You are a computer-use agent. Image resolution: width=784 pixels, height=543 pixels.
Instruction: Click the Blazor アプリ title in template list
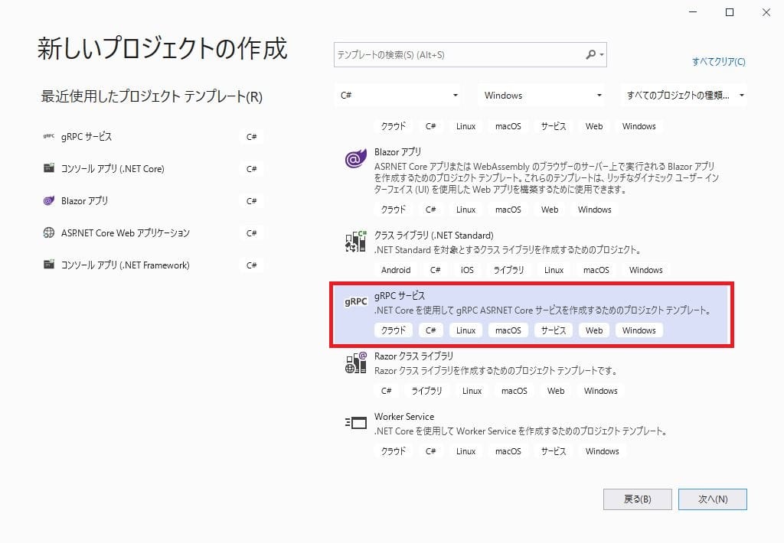(397, 152)
